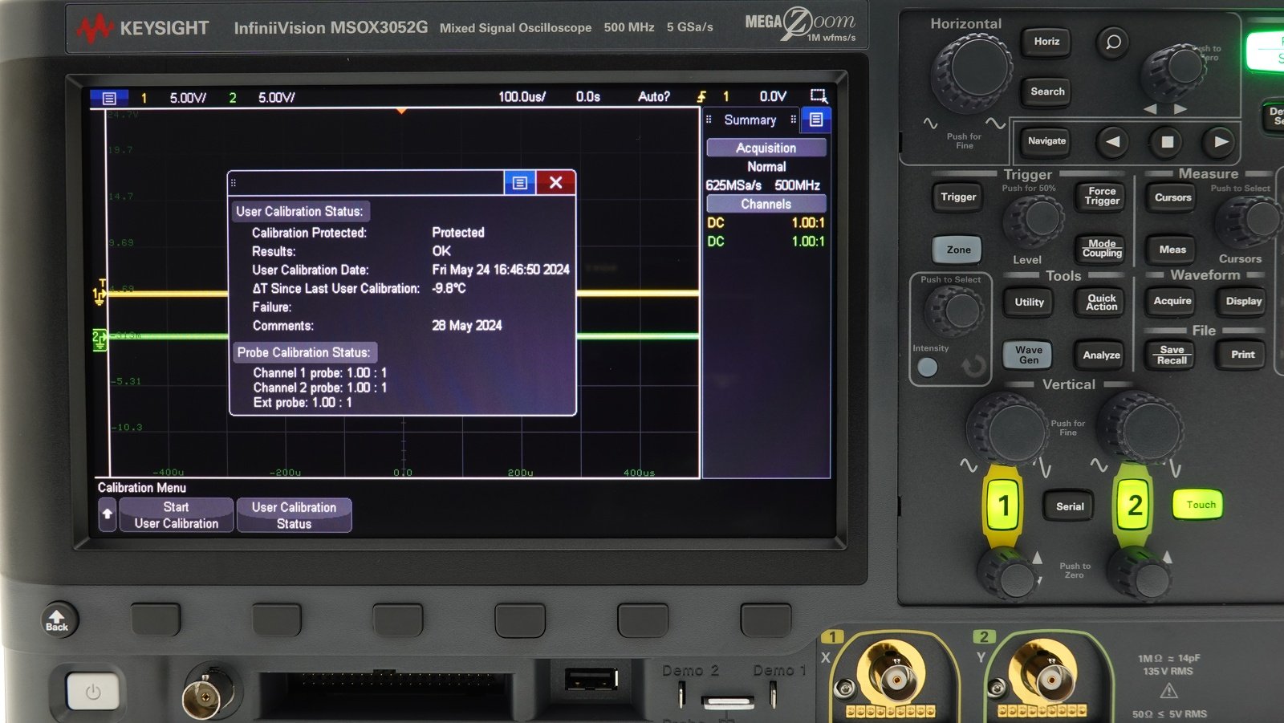The image size is (1284, 723).
Task: Push the Acquire button
Action: pos(1172,302)
